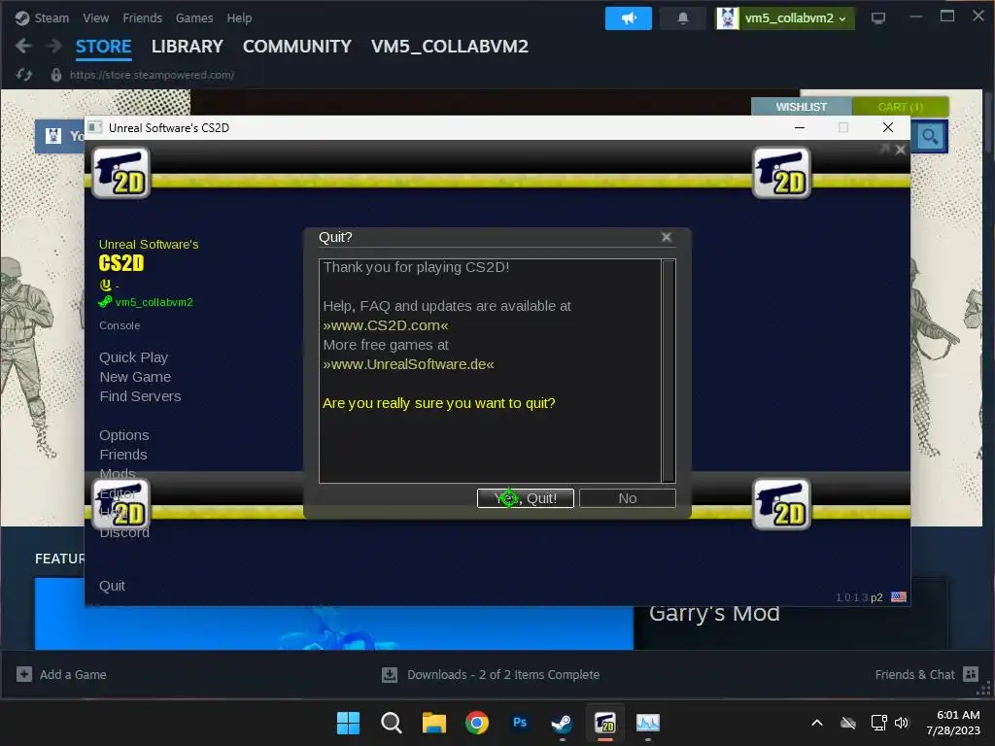The height and width of the screenshot is (746, 995).
Task: Open Steam announcements megaphone button
Action: pos(629,18)
